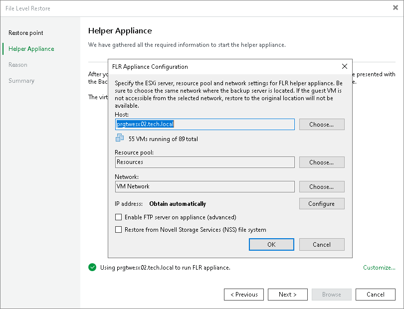The width and height of the screenshot is (404, 309).
Task: Click the 'FLR Appliance Configuration' dialog title
Action: (150, 67)
